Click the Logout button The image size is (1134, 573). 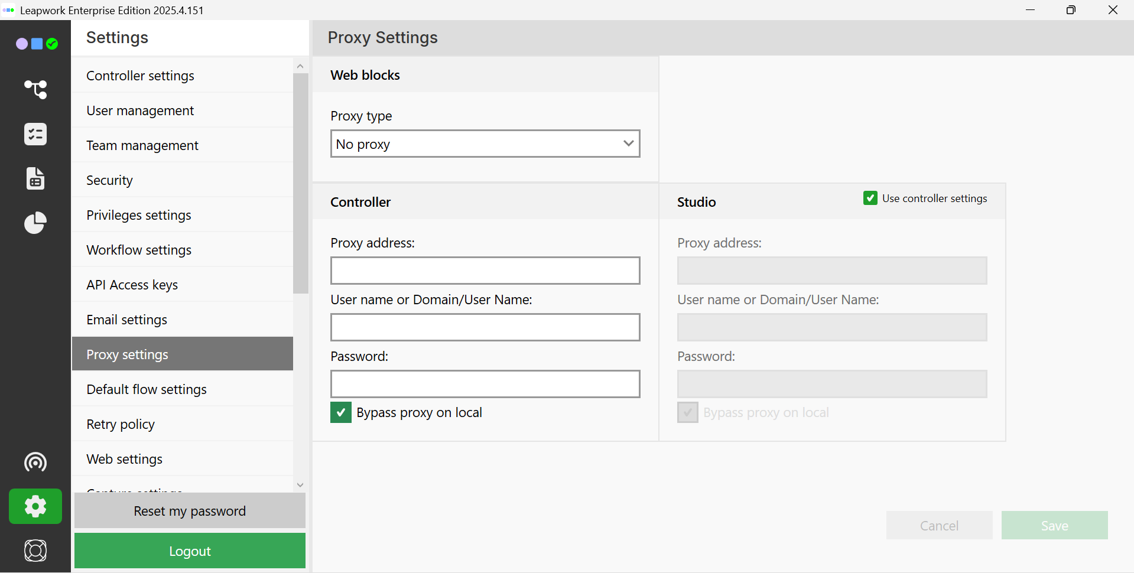(x=190, y=551)
